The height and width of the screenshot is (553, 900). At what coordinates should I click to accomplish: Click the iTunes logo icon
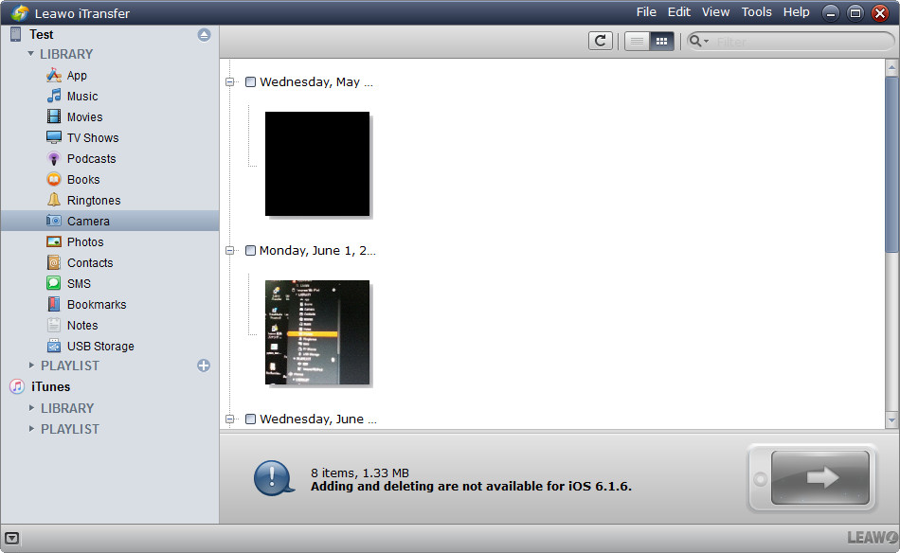pyautogui.click(x=17, y=386)
